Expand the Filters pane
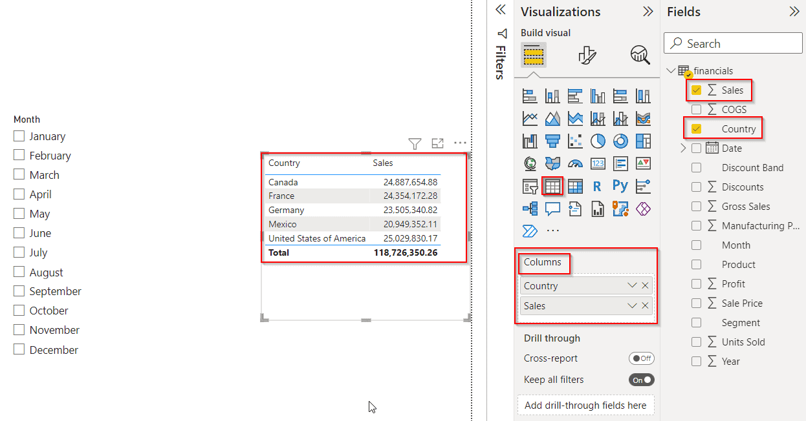The image size is (806, 421). coord(500,10)
